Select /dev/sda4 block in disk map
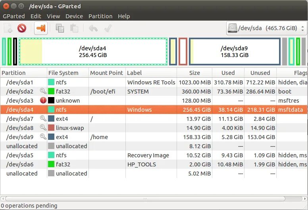 pyautogui.click(x=93, y=52)
